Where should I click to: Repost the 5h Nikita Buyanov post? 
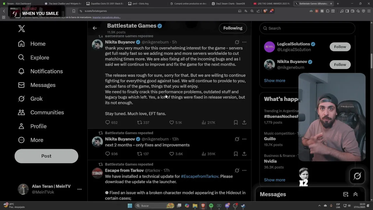click(x=143, y=123)
